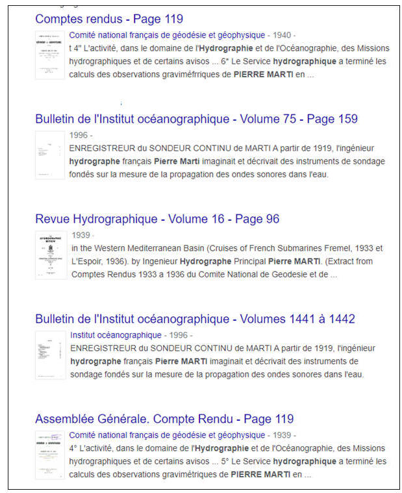Click the snippet under Assemblée Générale result

click(x=227, y=461)
